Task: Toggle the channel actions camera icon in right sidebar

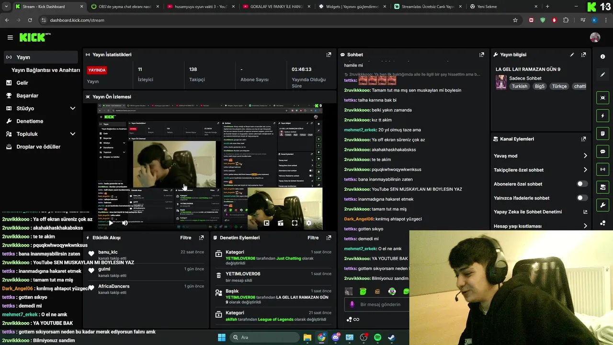Action: (x=602, y=187)
